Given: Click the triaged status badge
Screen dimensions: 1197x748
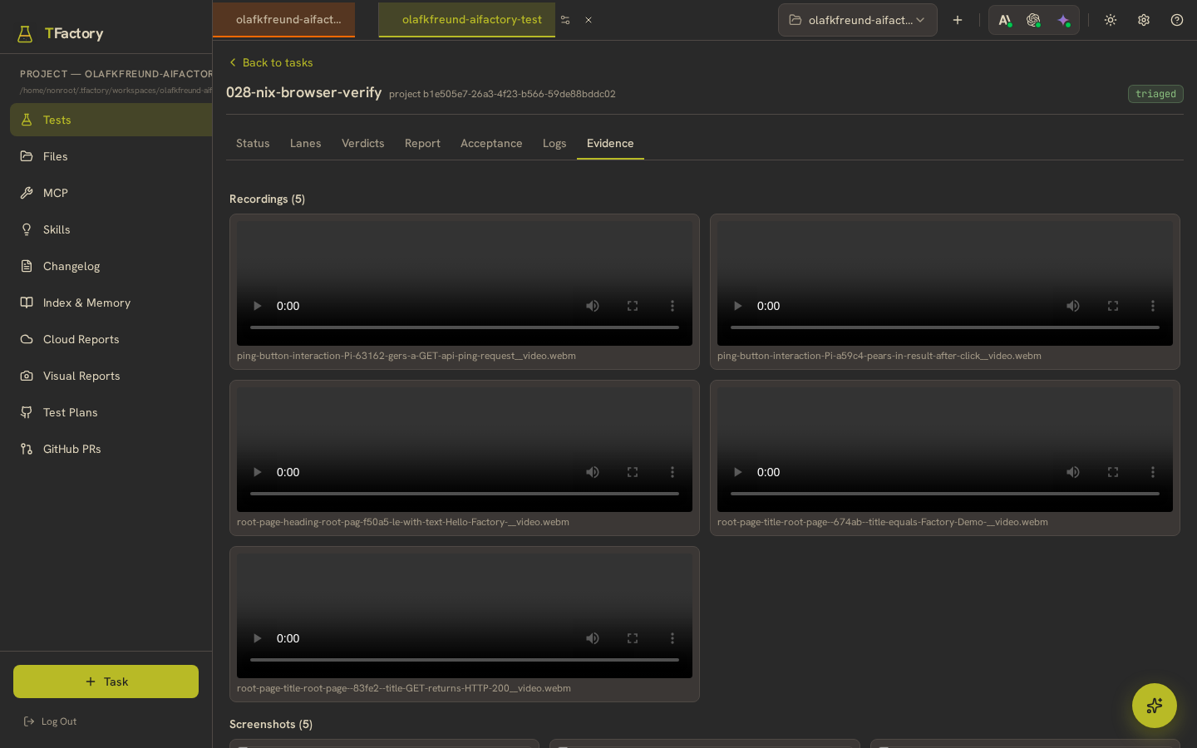Looking at the screenshot, I should [x=1155, y=94].
